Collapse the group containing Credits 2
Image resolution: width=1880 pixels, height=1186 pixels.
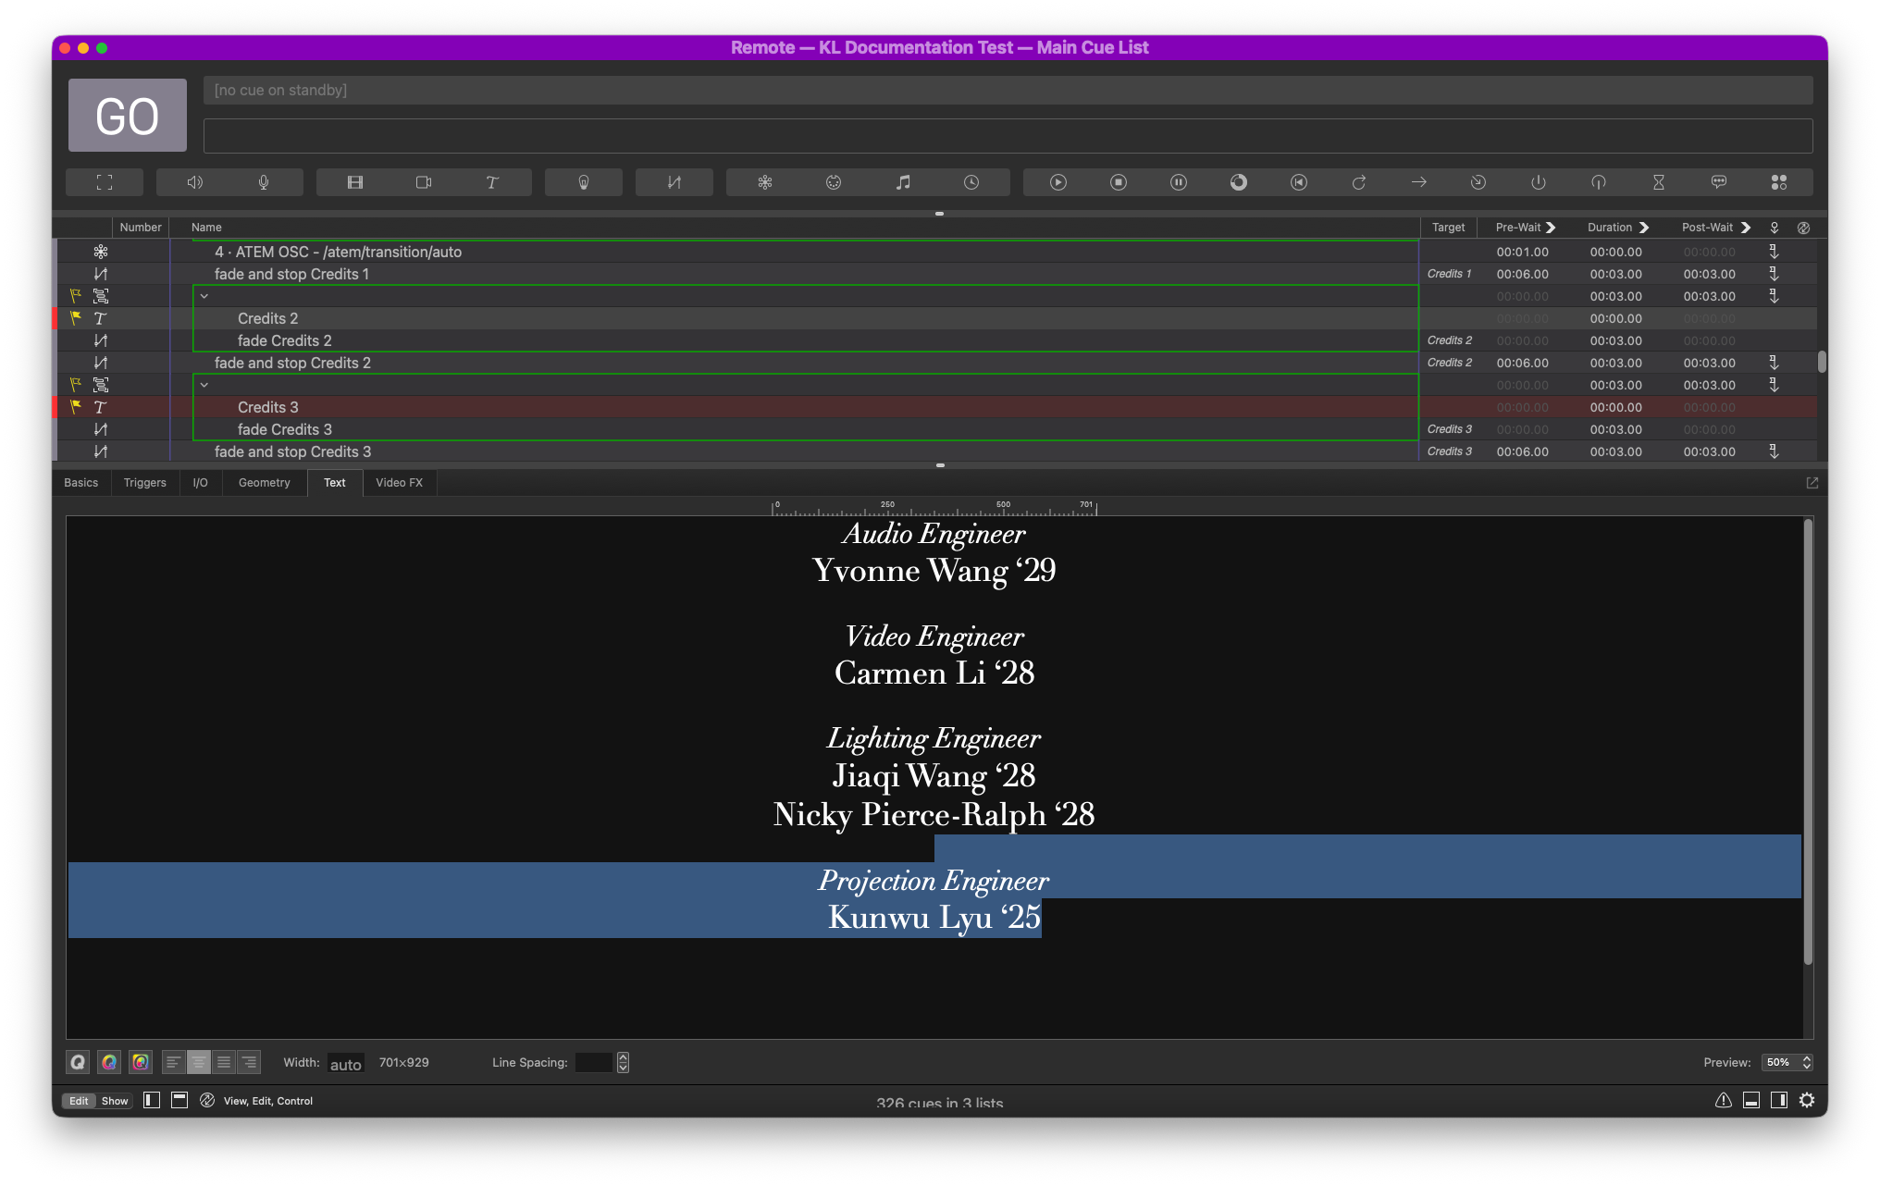coord(204,296)
